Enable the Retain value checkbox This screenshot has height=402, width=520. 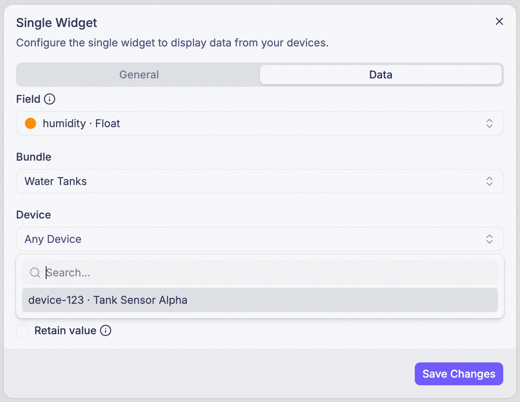click(22, 330)
